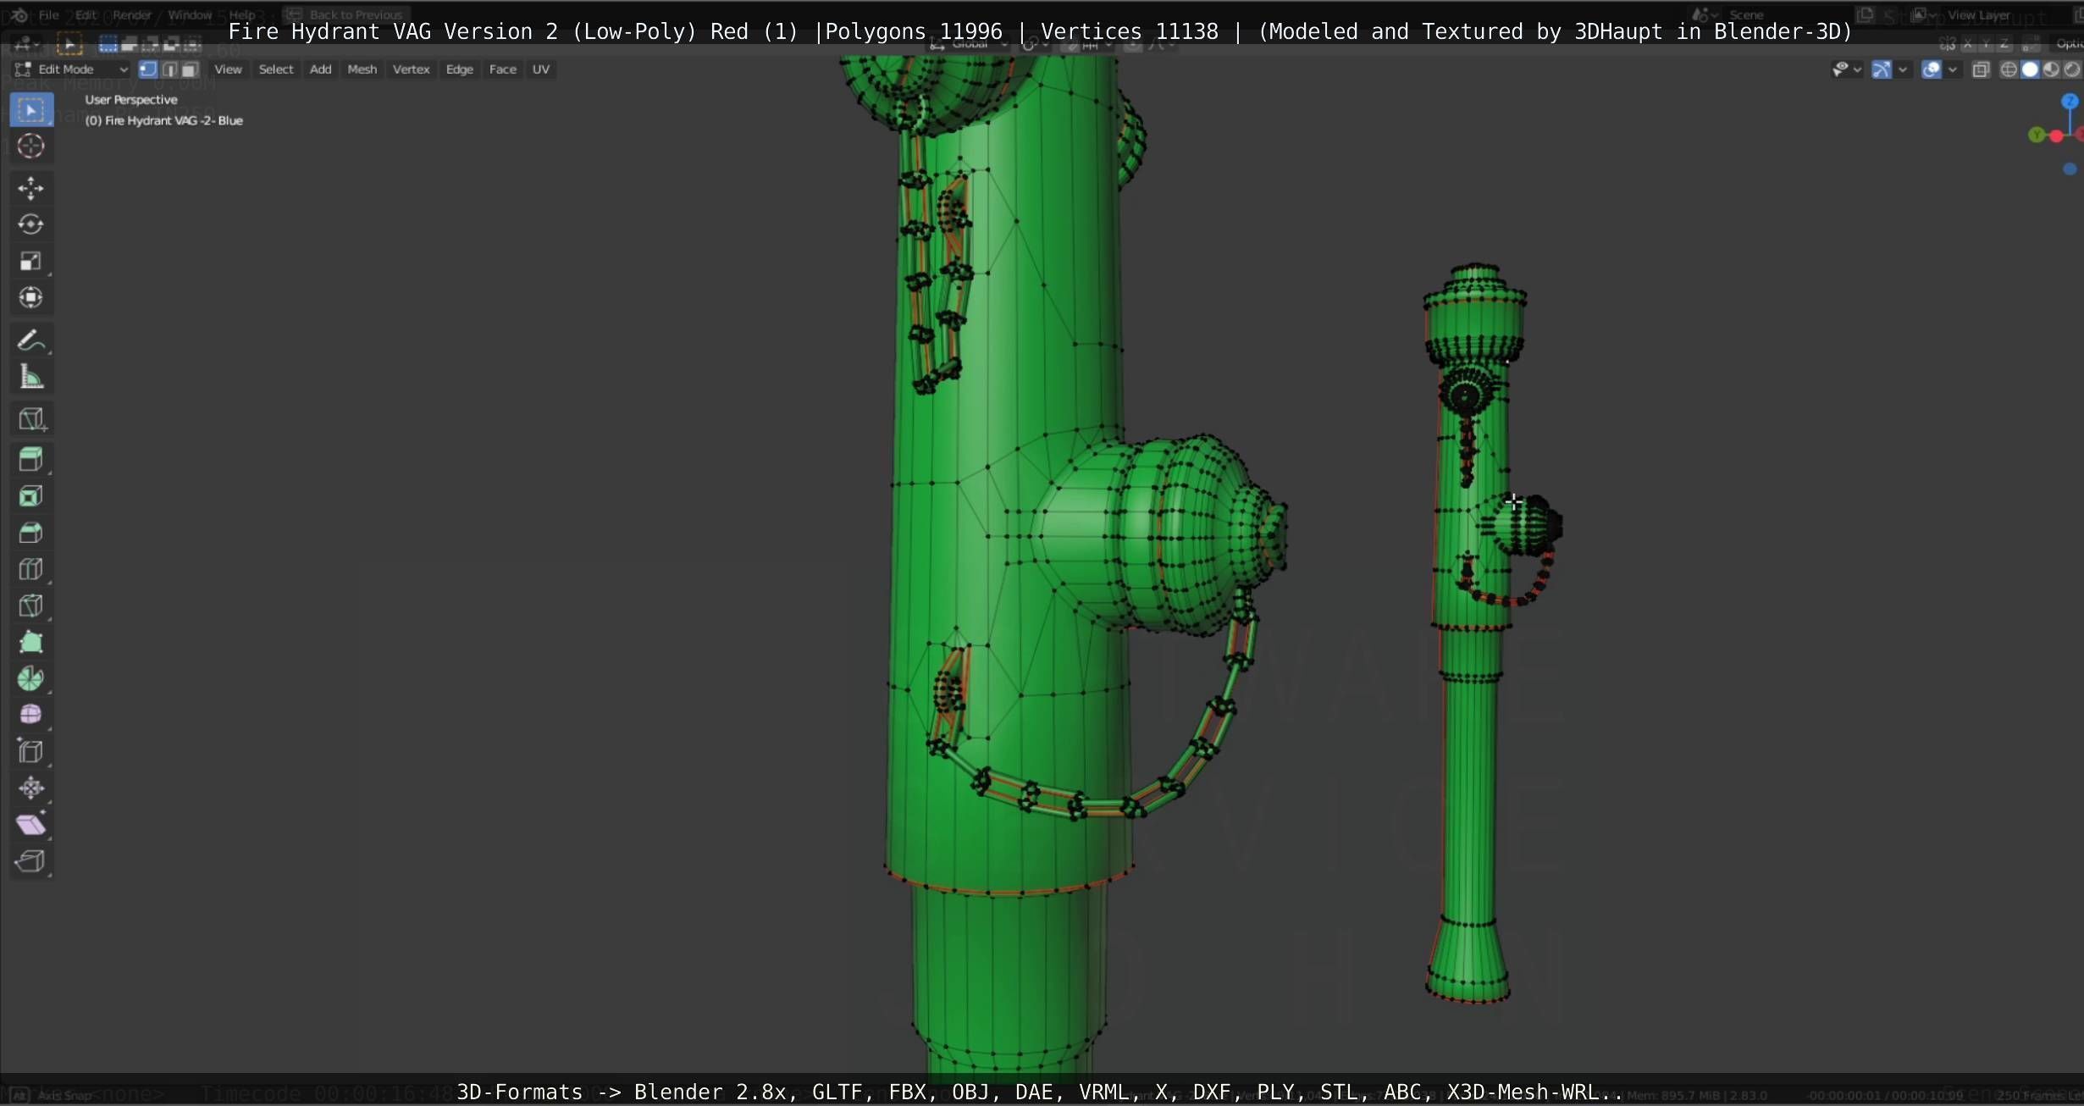Select the Select Box tool

(x=31, y=110)
